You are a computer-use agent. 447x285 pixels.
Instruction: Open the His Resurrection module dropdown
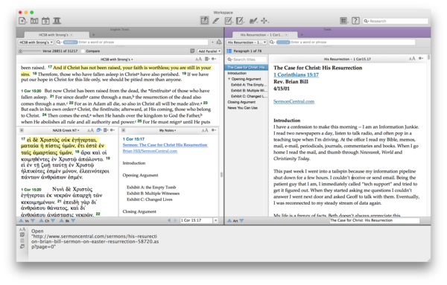tap(247, 42)
